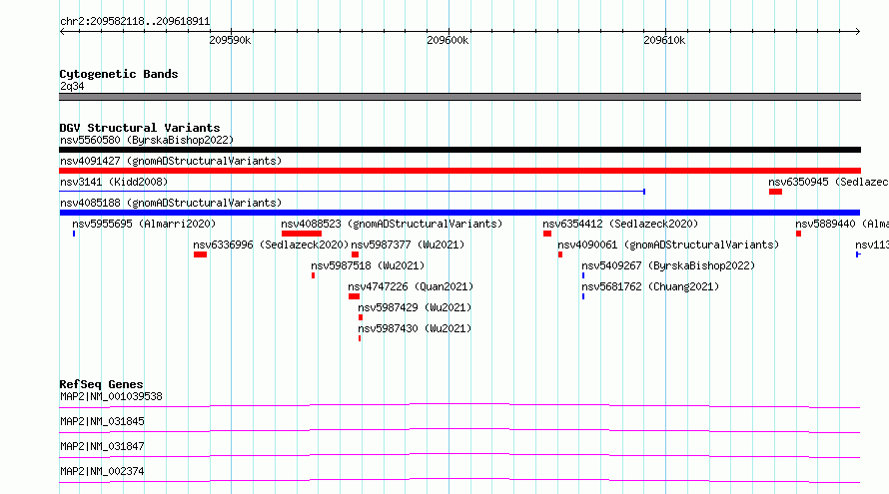889x494 pixels.
Task: Open variant label nsv5955695 (Almarri2020)
Action: [x=144, y=224]
